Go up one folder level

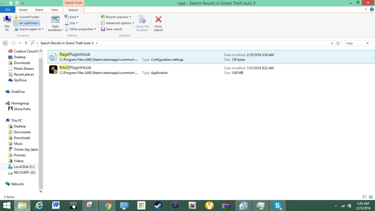[x=26, y=43]
